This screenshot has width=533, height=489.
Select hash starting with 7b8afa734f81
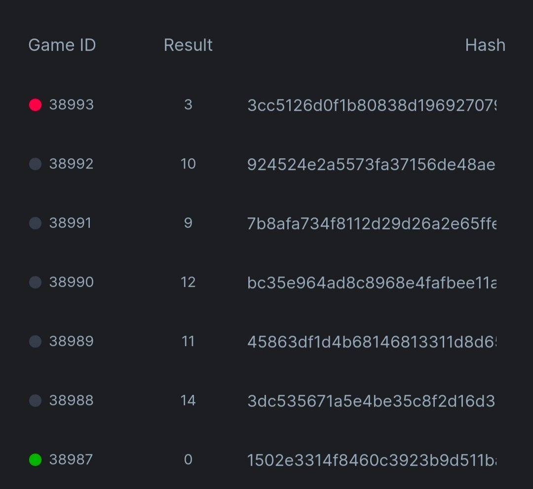pyautogui.click(x=372, y=223)
